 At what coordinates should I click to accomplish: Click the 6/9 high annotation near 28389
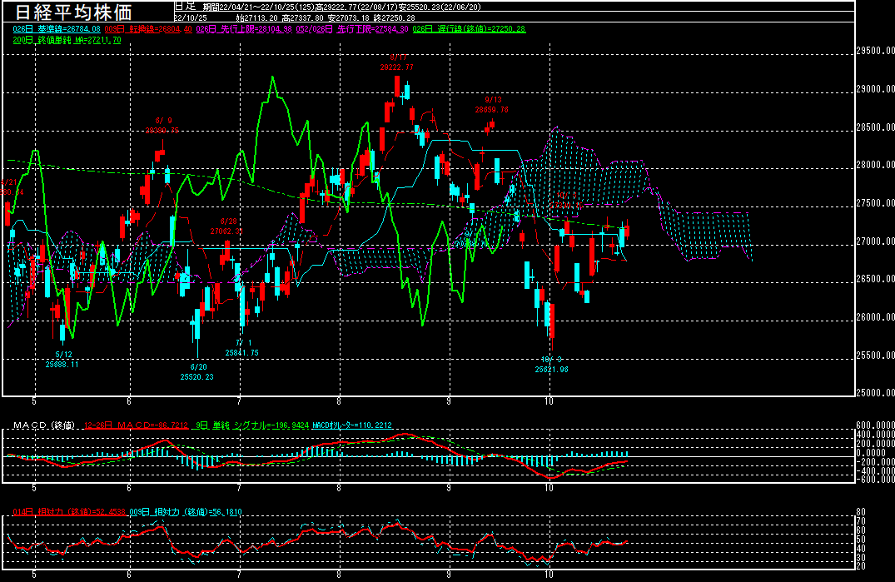[x=162, y=126]
